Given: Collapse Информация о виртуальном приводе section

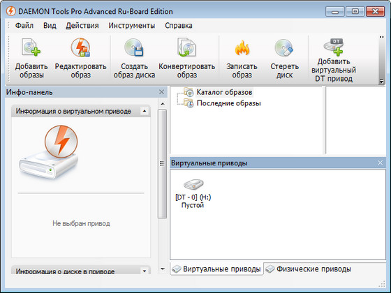Looking at the screenshot, I should [x=145, y=111].
